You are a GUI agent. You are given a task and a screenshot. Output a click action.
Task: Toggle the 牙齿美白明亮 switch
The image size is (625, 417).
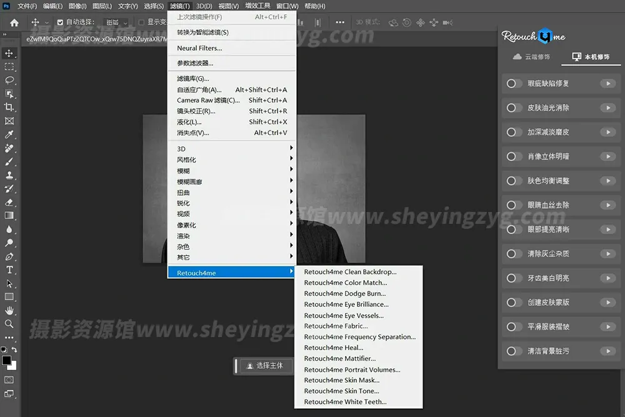tap(514, 278)
